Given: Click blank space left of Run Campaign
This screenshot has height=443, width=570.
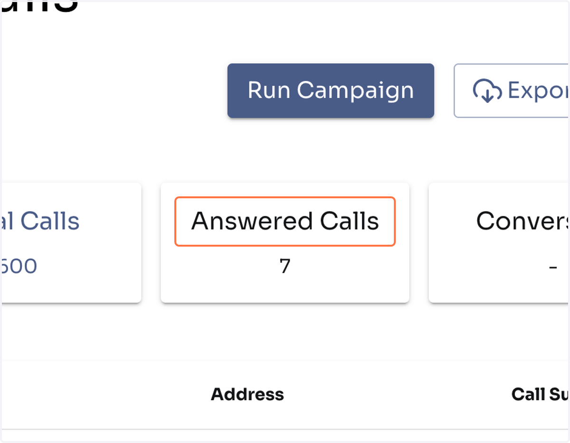Looking at the screenshot, I should tap(114, 91).
